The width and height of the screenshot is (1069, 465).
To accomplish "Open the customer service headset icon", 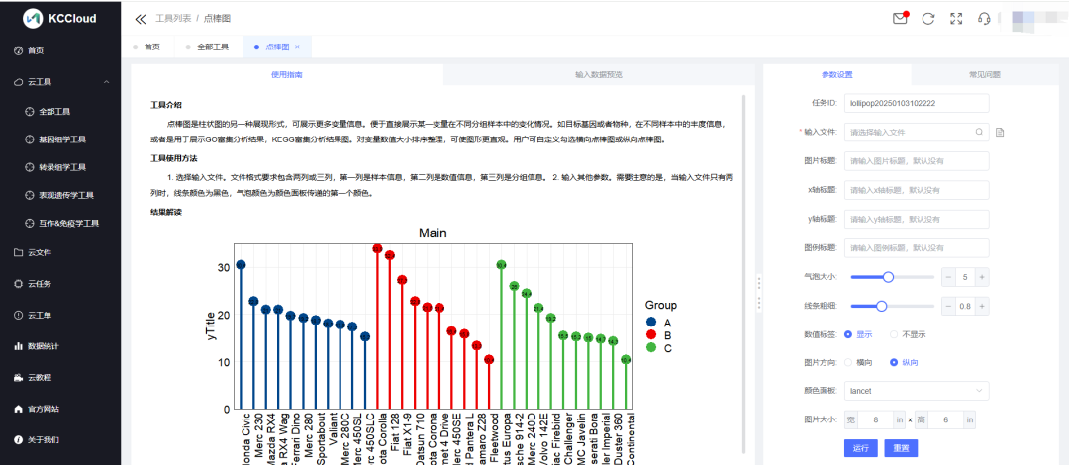I will pyautogui.click(x=984, y=19).
